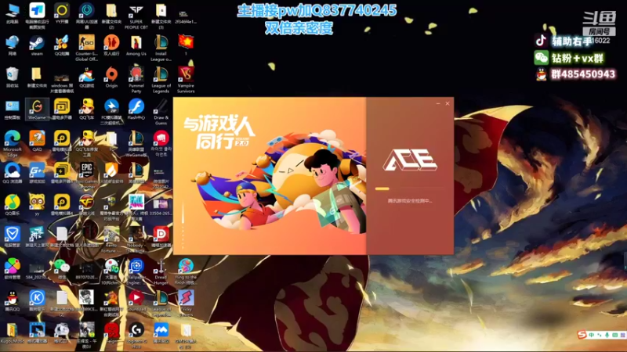
Task: Launch the 酷狗音乐 blue K shortcut
Action: tap(37, 300)
